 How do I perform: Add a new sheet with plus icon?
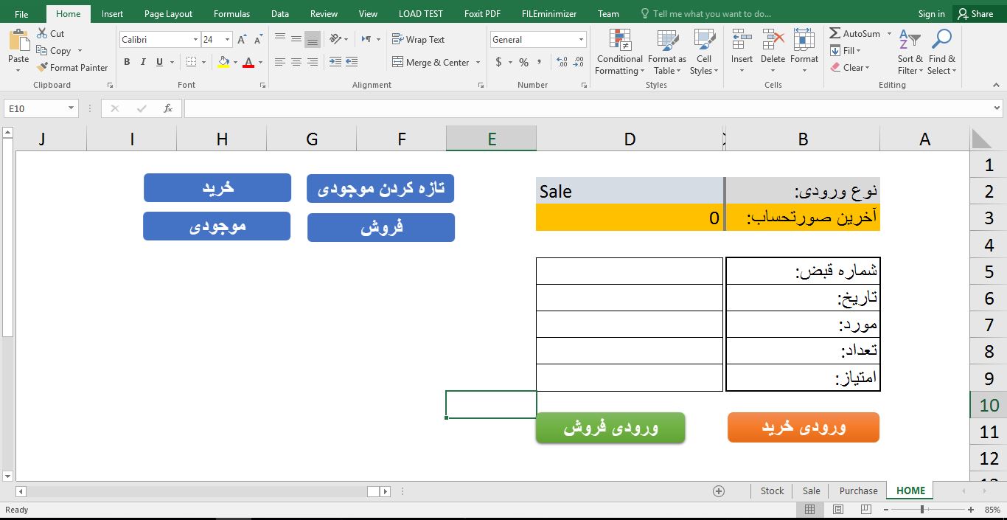(719, 491)
